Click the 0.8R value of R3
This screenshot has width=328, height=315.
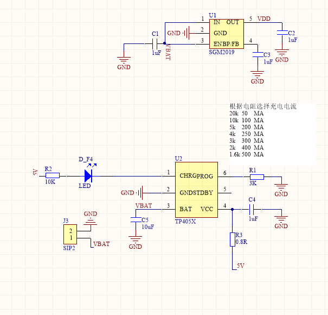tap(241, 242)
